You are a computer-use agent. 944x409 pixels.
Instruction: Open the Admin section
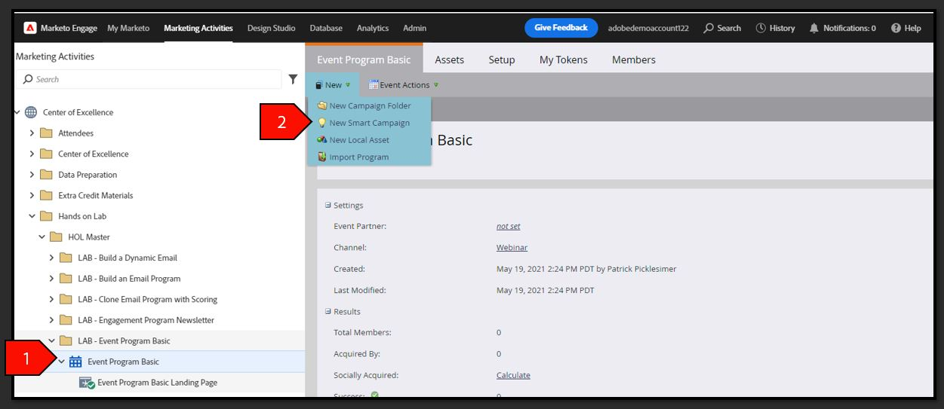(415, 28)
